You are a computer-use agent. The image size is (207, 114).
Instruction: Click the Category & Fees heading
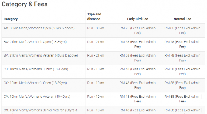click(x=25, y=4)
